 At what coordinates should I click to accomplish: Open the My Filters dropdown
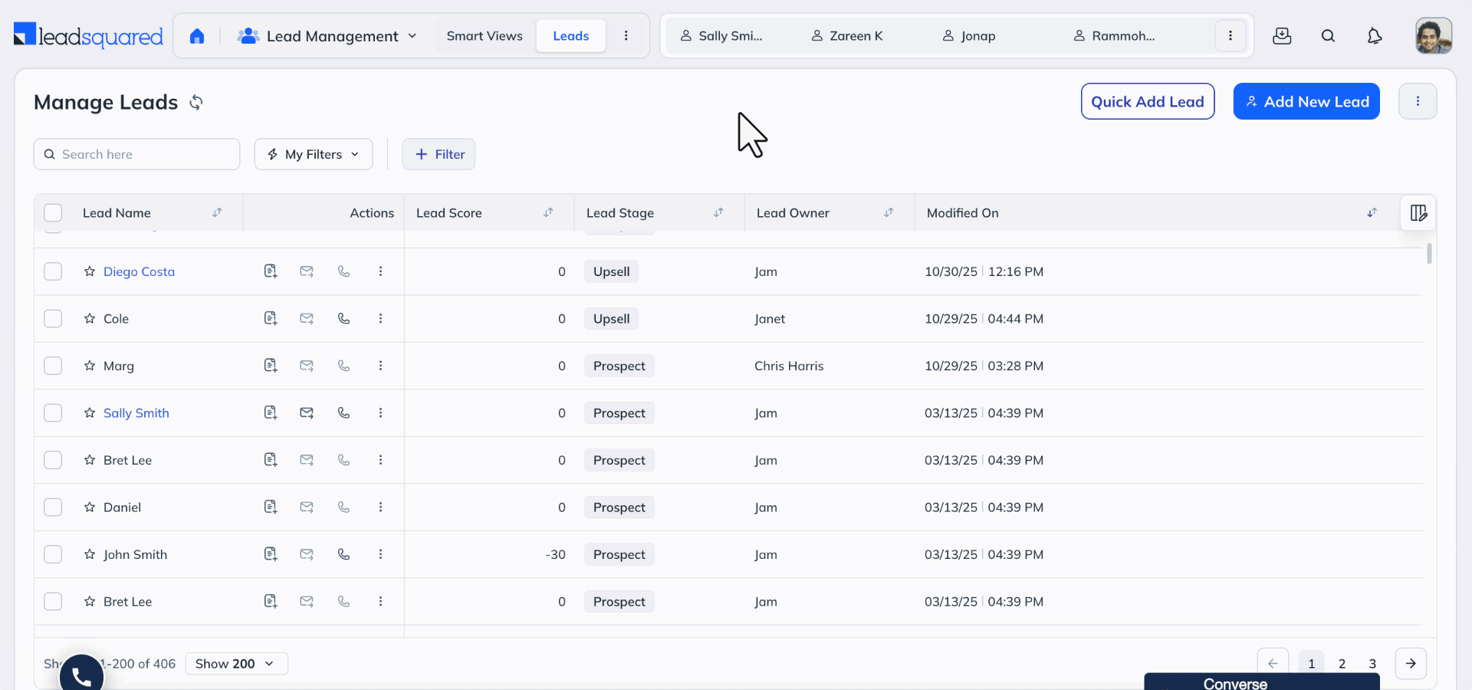(x=313, y=154)
